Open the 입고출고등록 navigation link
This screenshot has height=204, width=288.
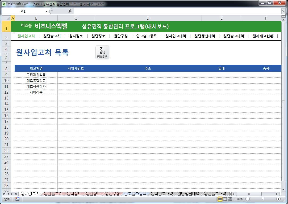point(146,36)
